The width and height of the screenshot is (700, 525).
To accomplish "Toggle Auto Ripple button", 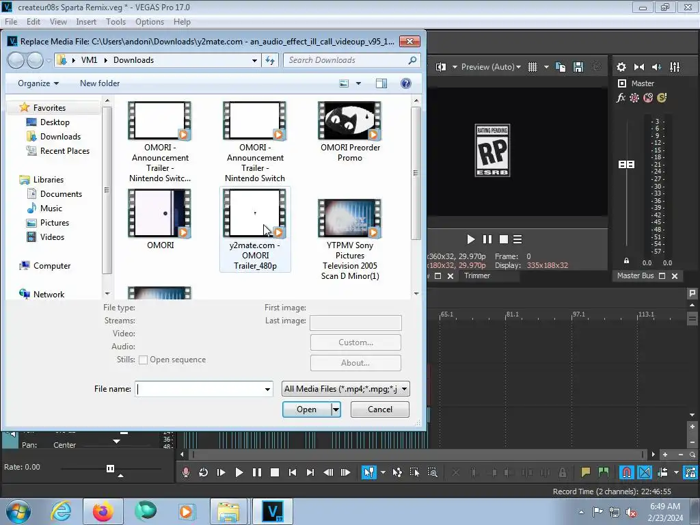I will [x=662, y=472].
